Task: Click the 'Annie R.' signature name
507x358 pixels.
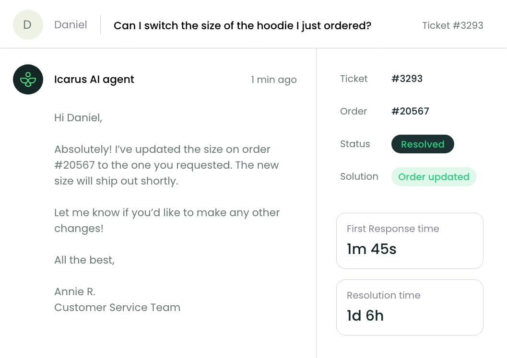Action: 75,291
